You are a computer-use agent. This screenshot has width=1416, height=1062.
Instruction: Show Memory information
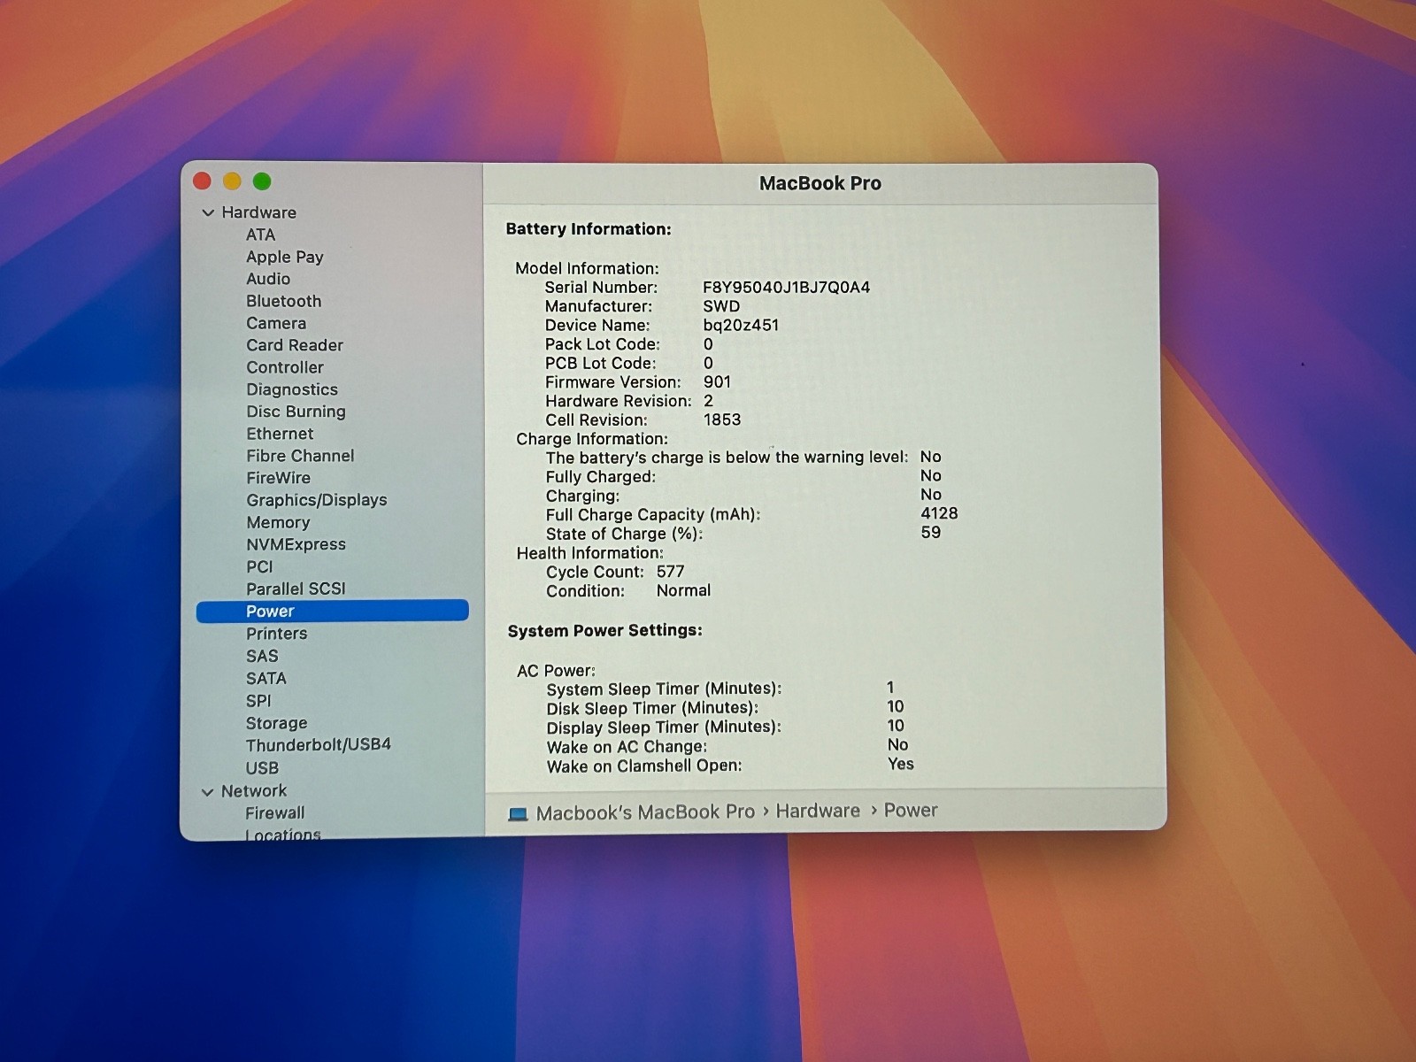278,522
